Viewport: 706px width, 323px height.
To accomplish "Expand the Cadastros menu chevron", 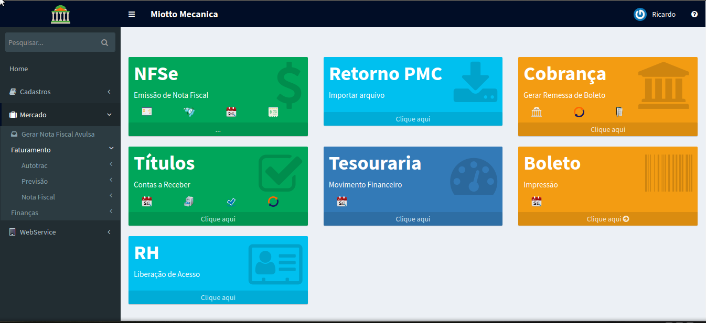I will 109,92.
